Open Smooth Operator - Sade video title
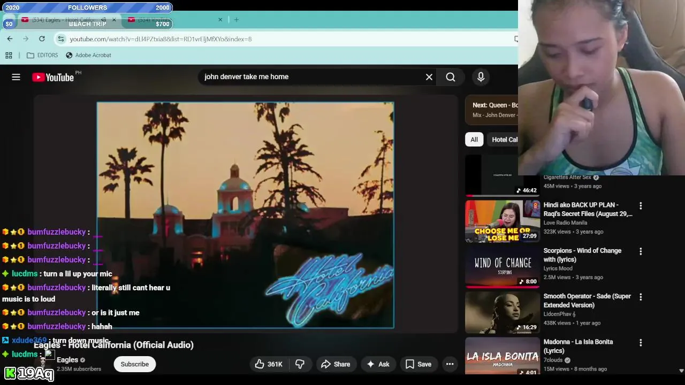 (x=587, y=301)
